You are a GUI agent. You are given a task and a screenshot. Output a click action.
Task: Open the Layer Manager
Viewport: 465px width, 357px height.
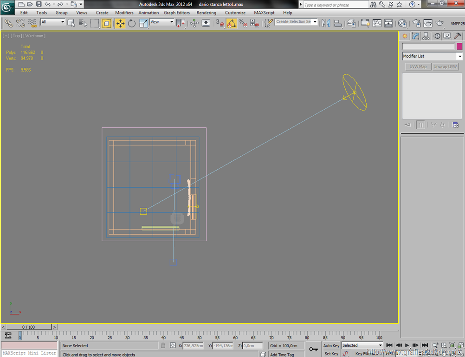click(x=352, y=23)
